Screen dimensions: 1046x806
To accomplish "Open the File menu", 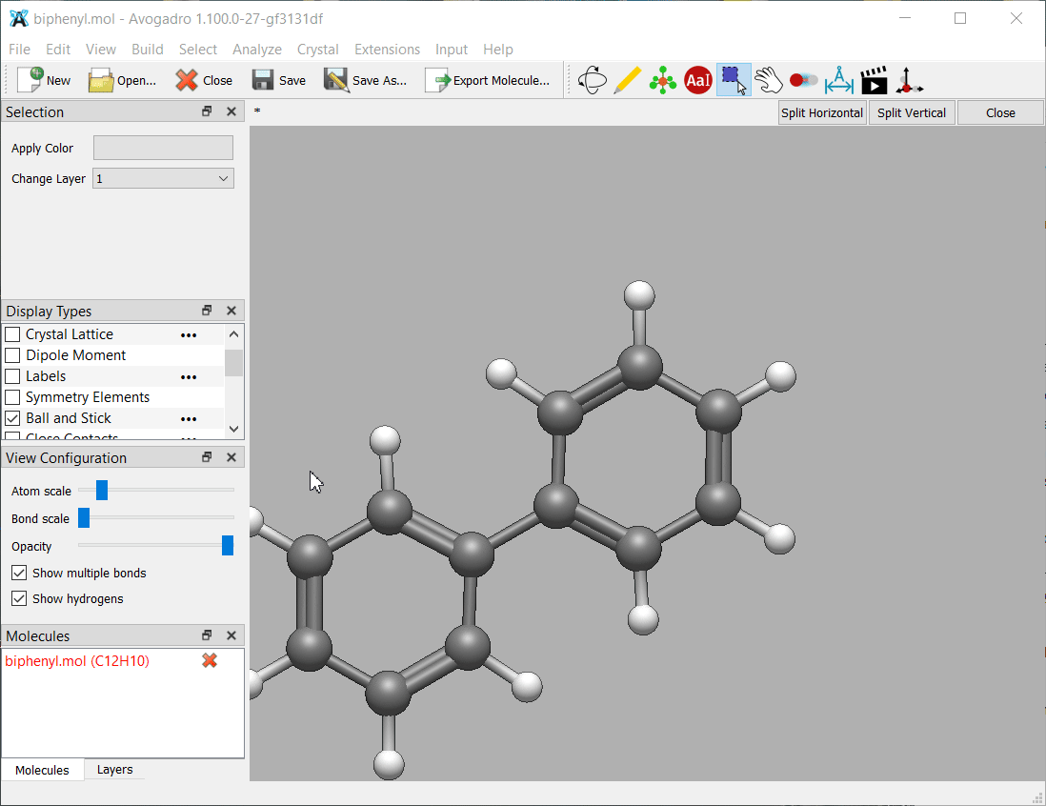I will coord(19,50).
